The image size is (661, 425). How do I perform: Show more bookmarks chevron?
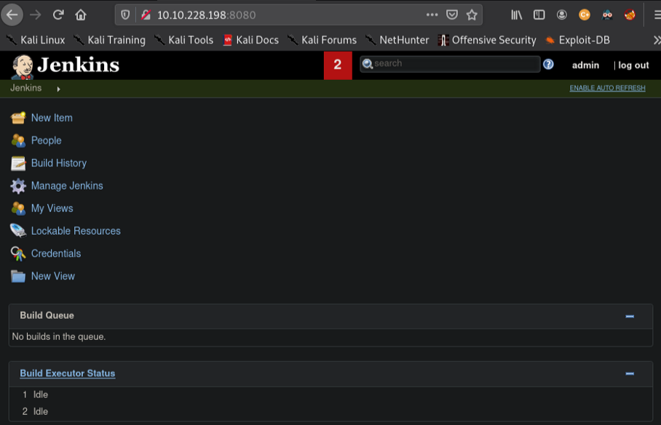tap(657, 41)
